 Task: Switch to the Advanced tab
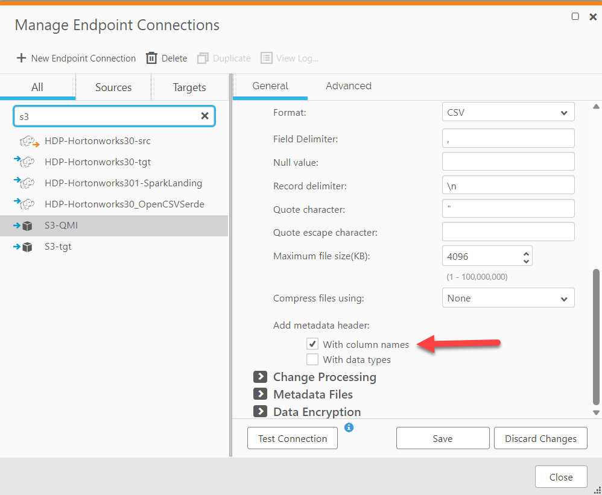point(348,86)
